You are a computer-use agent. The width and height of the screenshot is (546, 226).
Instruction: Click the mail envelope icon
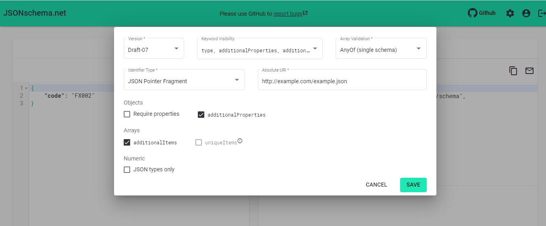pyautogui.click(x=529, y=71)
